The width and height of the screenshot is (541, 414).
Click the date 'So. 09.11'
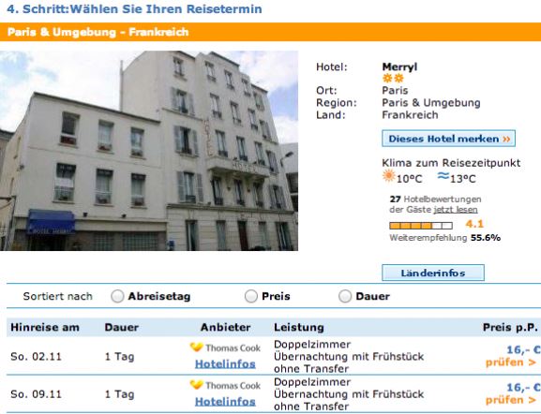coord(36,394)
